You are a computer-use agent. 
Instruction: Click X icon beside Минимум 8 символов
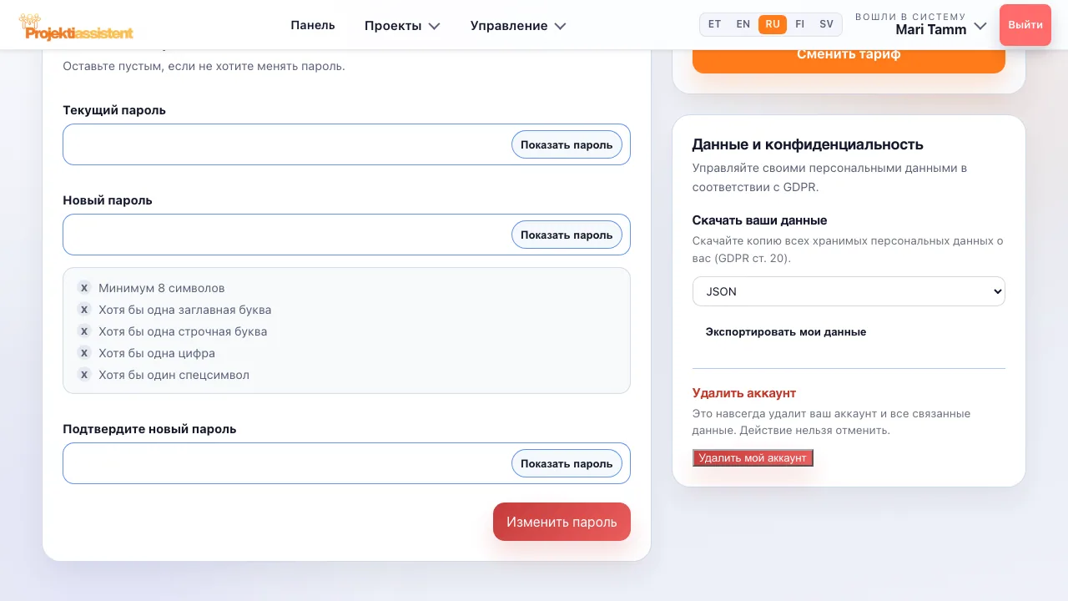pos(84,288)
